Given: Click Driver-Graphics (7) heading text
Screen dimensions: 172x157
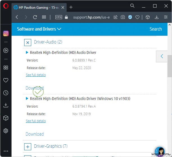Looking at the screenshot, I should pyautogui.click(x=51, y=146).
